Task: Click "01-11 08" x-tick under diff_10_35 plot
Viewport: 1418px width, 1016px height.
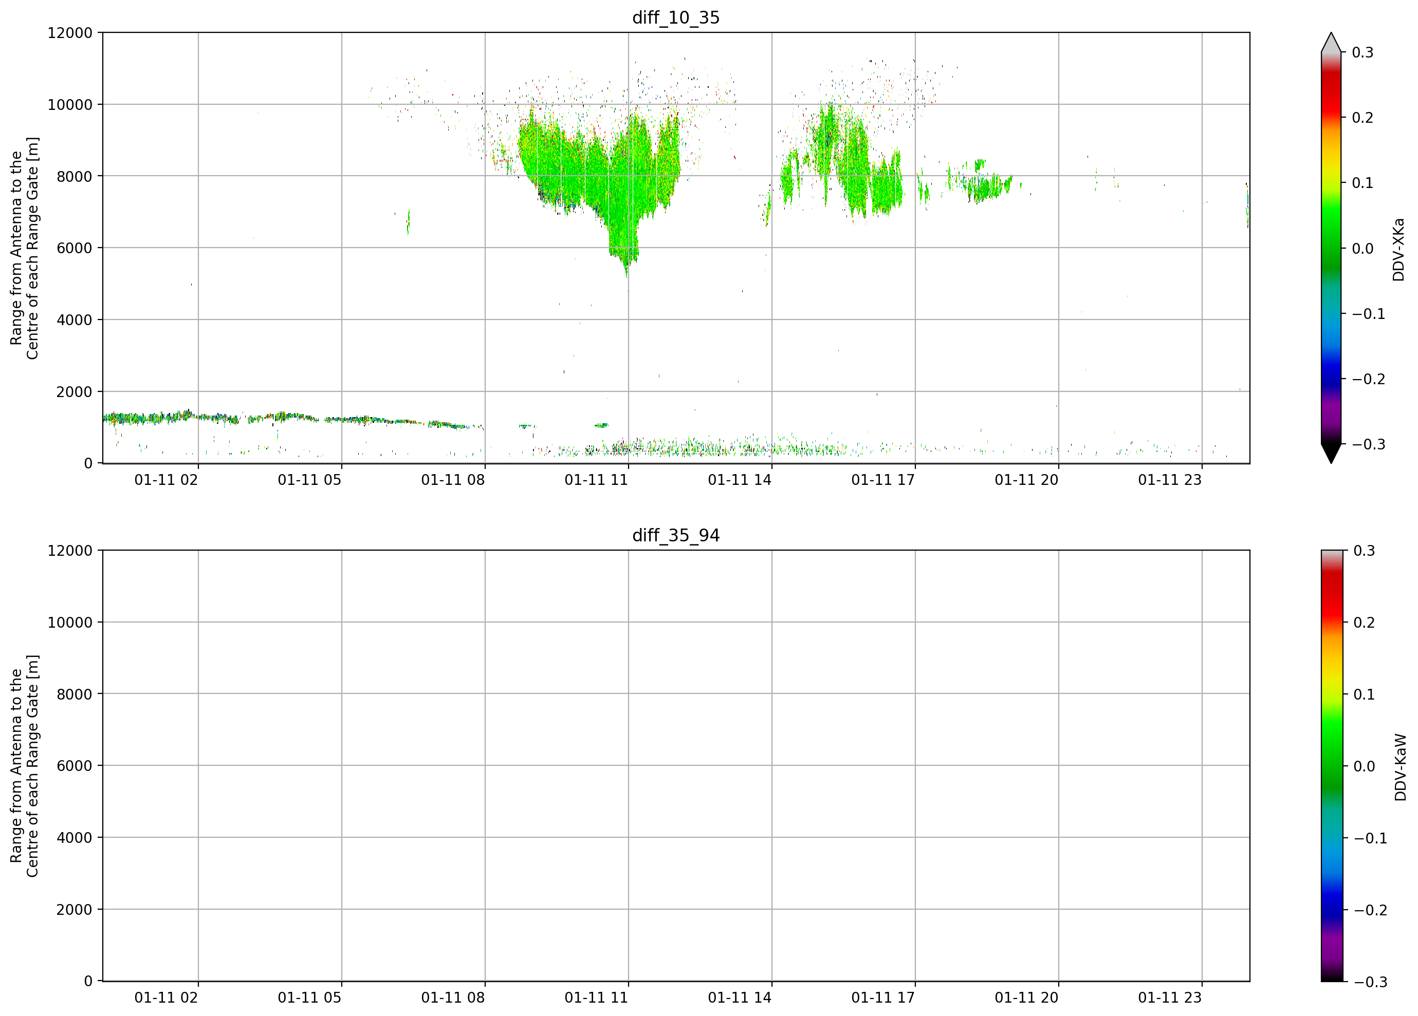Action: pos(453,480)
